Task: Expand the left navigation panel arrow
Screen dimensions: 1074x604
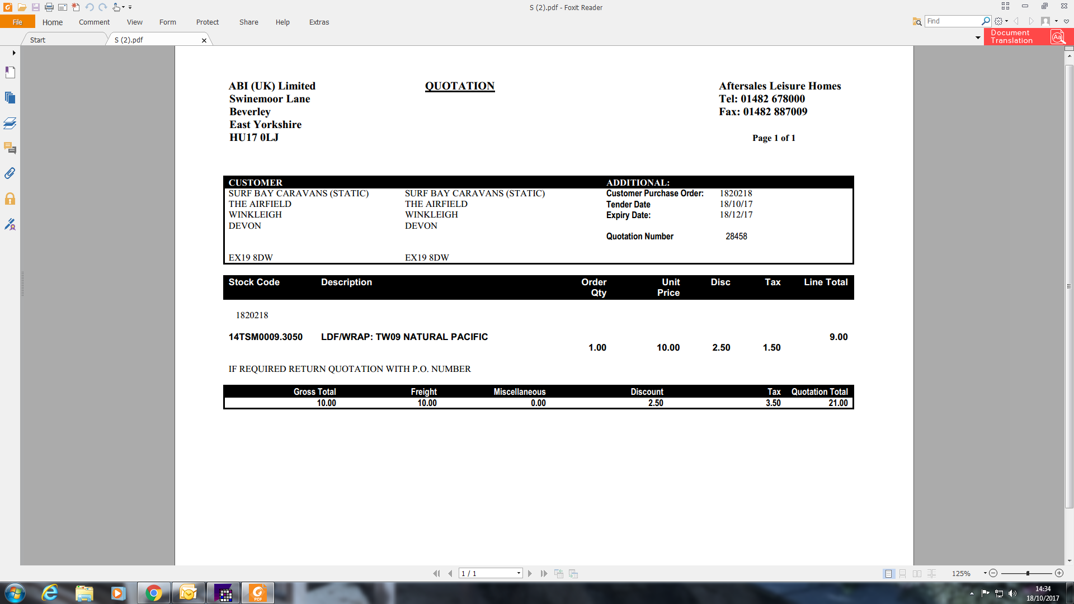Action: point(13,53)
